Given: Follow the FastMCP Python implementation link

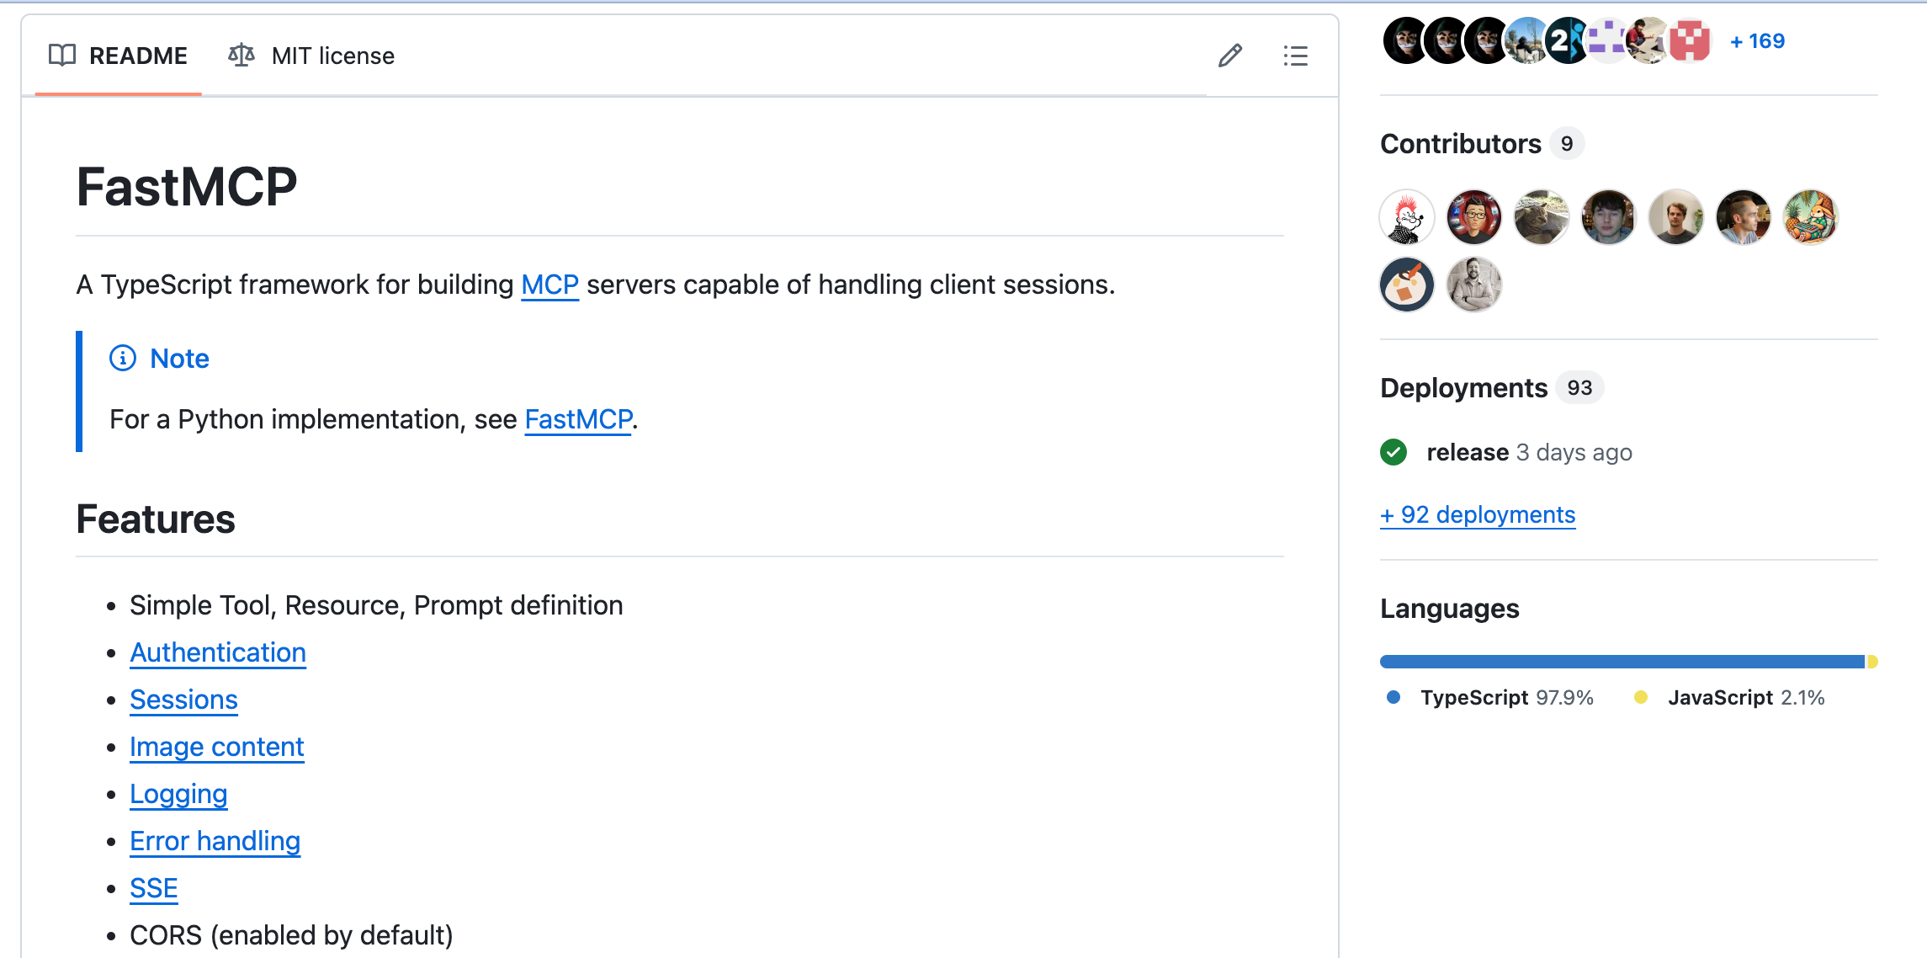Looking at the screenshot, I should click(578, 419).
